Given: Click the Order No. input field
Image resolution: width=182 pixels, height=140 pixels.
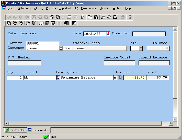Looking at the screenshot, I should pos(149,34).
